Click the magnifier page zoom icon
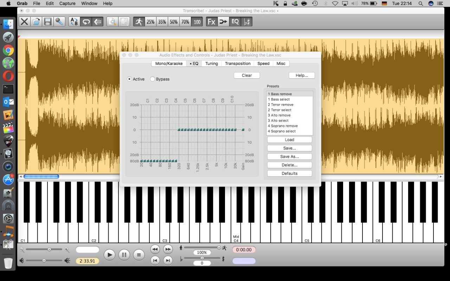450x281 pixels. [112, 22]
